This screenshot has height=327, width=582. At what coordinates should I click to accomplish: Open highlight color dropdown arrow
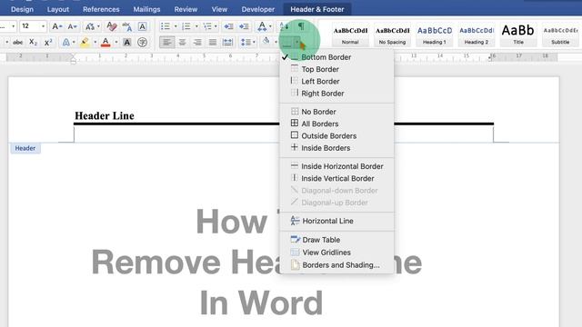(x=95, y=43)
